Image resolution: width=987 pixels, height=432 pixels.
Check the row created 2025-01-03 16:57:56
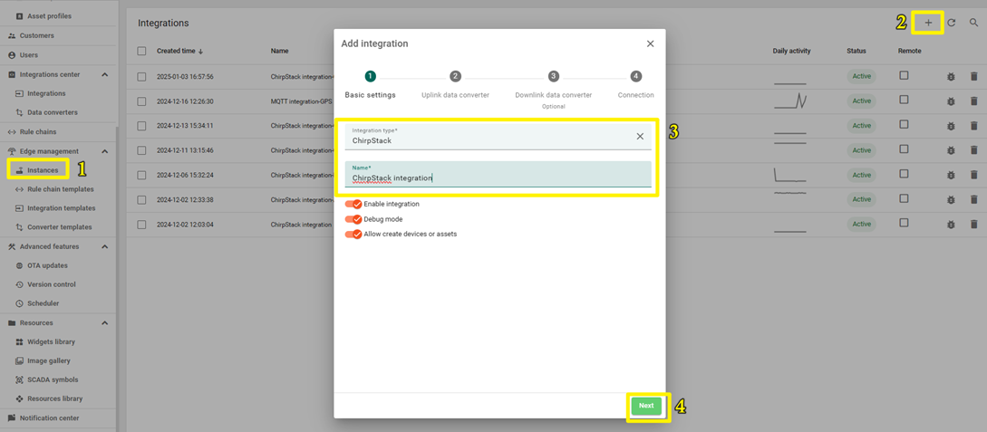point(141,77)
